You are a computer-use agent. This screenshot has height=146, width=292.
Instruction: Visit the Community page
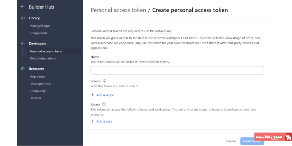point(38,91)
